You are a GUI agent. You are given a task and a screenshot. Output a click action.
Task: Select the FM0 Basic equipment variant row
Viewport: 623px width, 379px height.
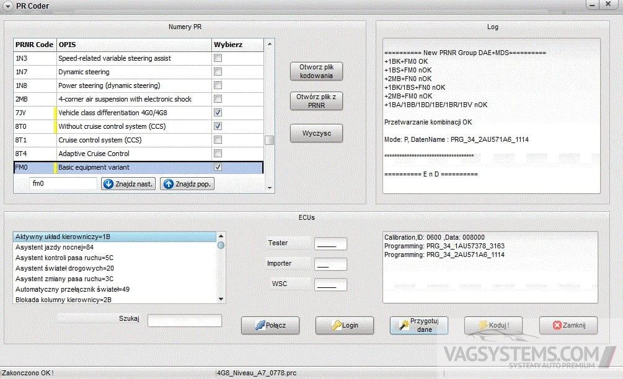point(138,167)
